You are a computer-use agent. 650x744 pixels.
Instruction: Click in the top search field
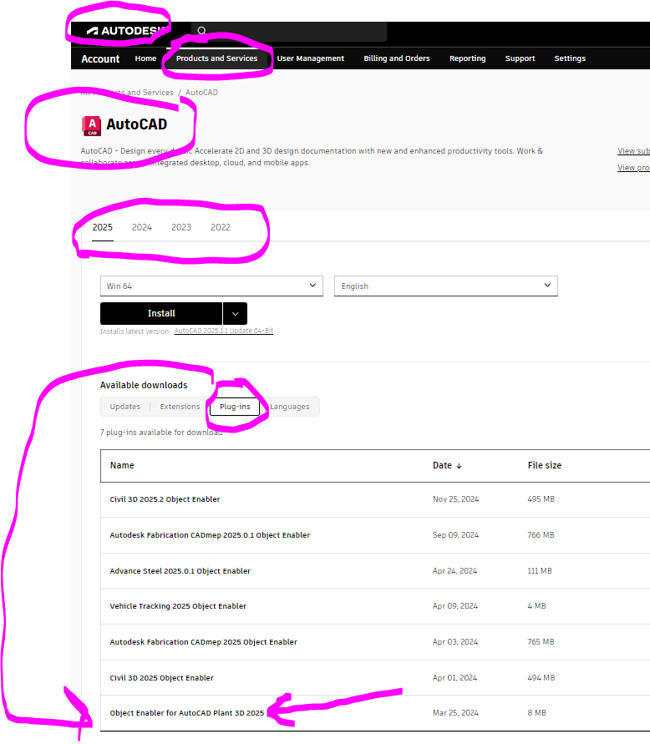pos(289,32)
